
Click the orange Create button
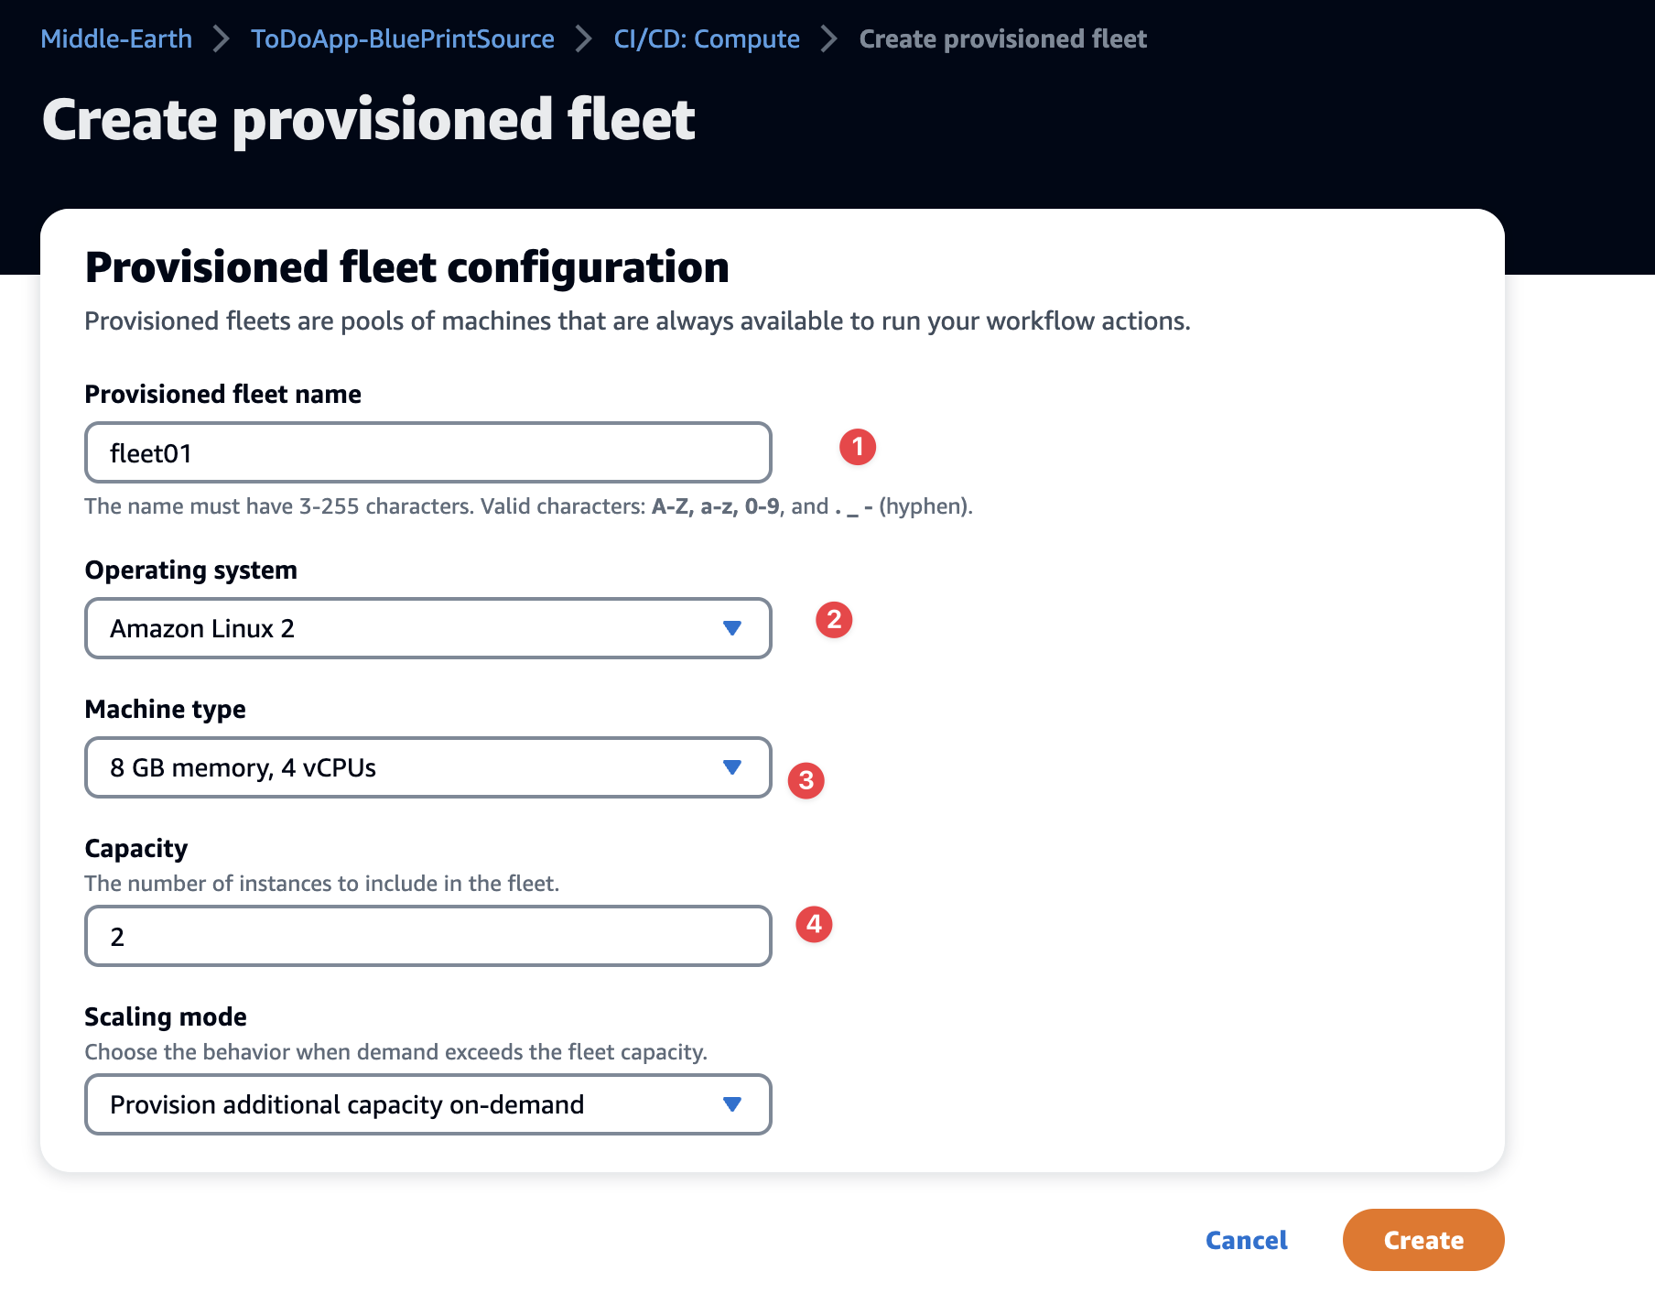tap(1423, 1240)
